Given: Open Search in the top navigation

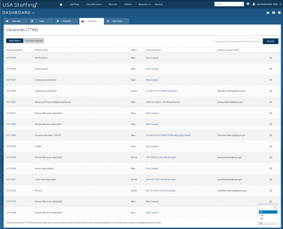Looking at the screenshot, I should coord(158,4).
